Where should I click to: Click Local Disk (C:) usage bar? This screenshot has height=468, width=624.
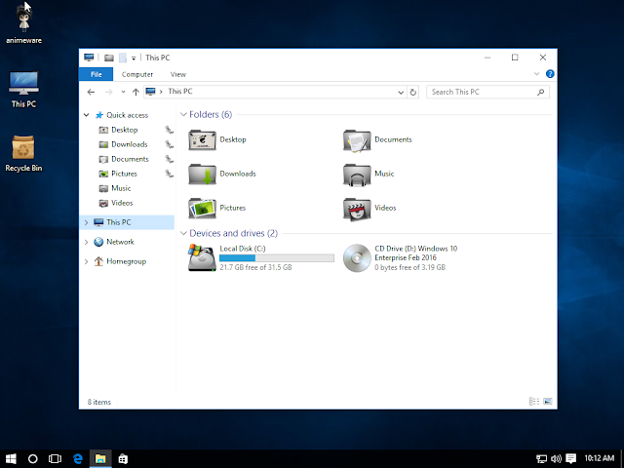tap(277, 258)
